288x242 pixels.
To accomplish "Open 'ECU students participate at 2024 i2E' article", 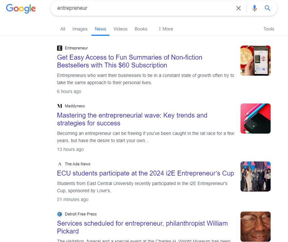I will click(145, 173).
